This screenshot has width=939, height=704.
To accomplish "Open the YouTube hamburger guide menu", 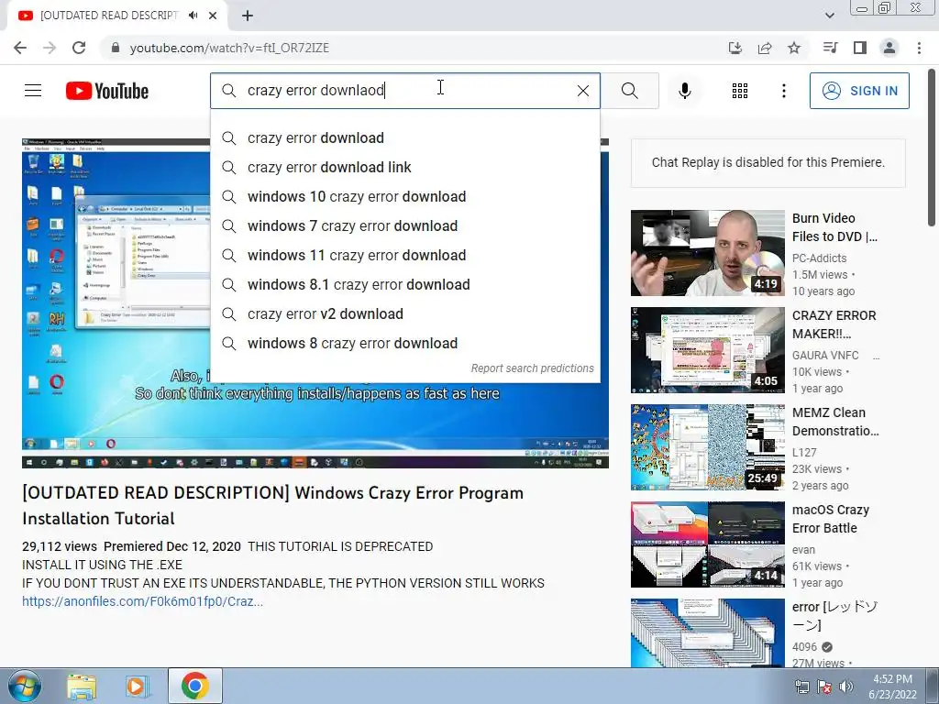I will pos(33,91).
